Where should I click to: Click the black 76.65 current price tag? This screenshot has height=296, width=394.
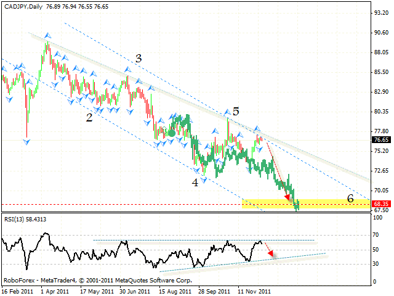click(x=380, y=140)
